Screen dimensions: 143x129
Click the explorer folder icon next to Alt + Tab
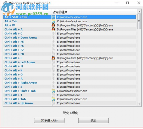pyautogui.click(x=53, y=21)
